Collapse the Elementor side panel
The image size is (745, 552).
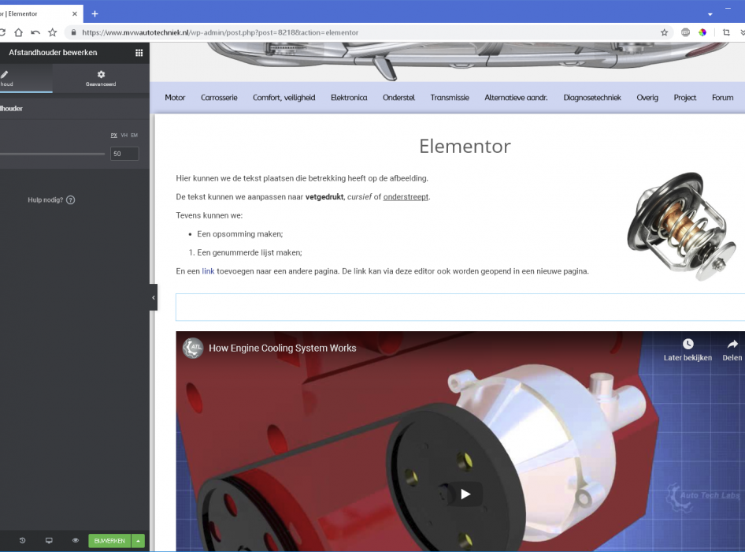pos(154,297)
